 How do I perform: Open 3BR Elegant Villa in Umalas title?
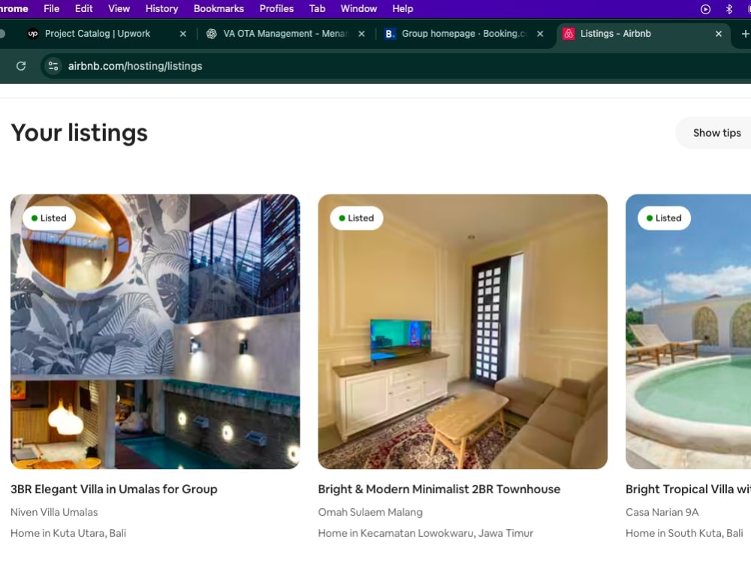coord(114,489)
